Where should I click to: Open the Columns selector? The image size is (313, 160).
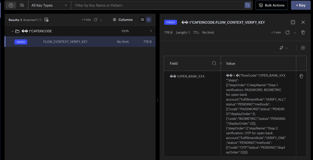[x=123, y=20]
